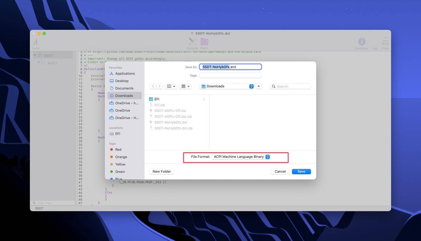Select SSDT-dGPU-Off.dsl.zip in file list
The image size is (421, 241).
click(x=177, y=117)
